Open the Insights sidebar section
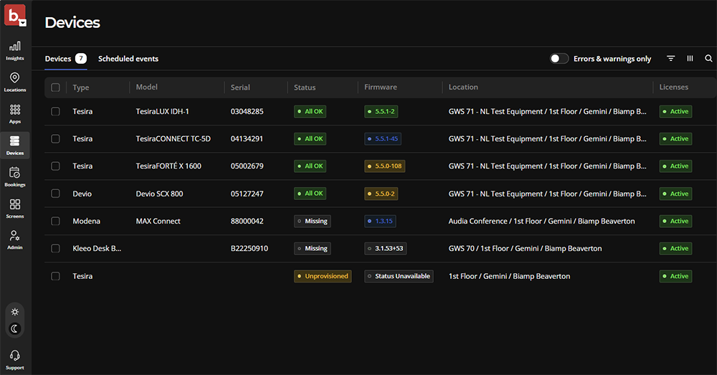The width and height of the screenshot is (717, 375). pyautogui.click(x=14, y=51)
